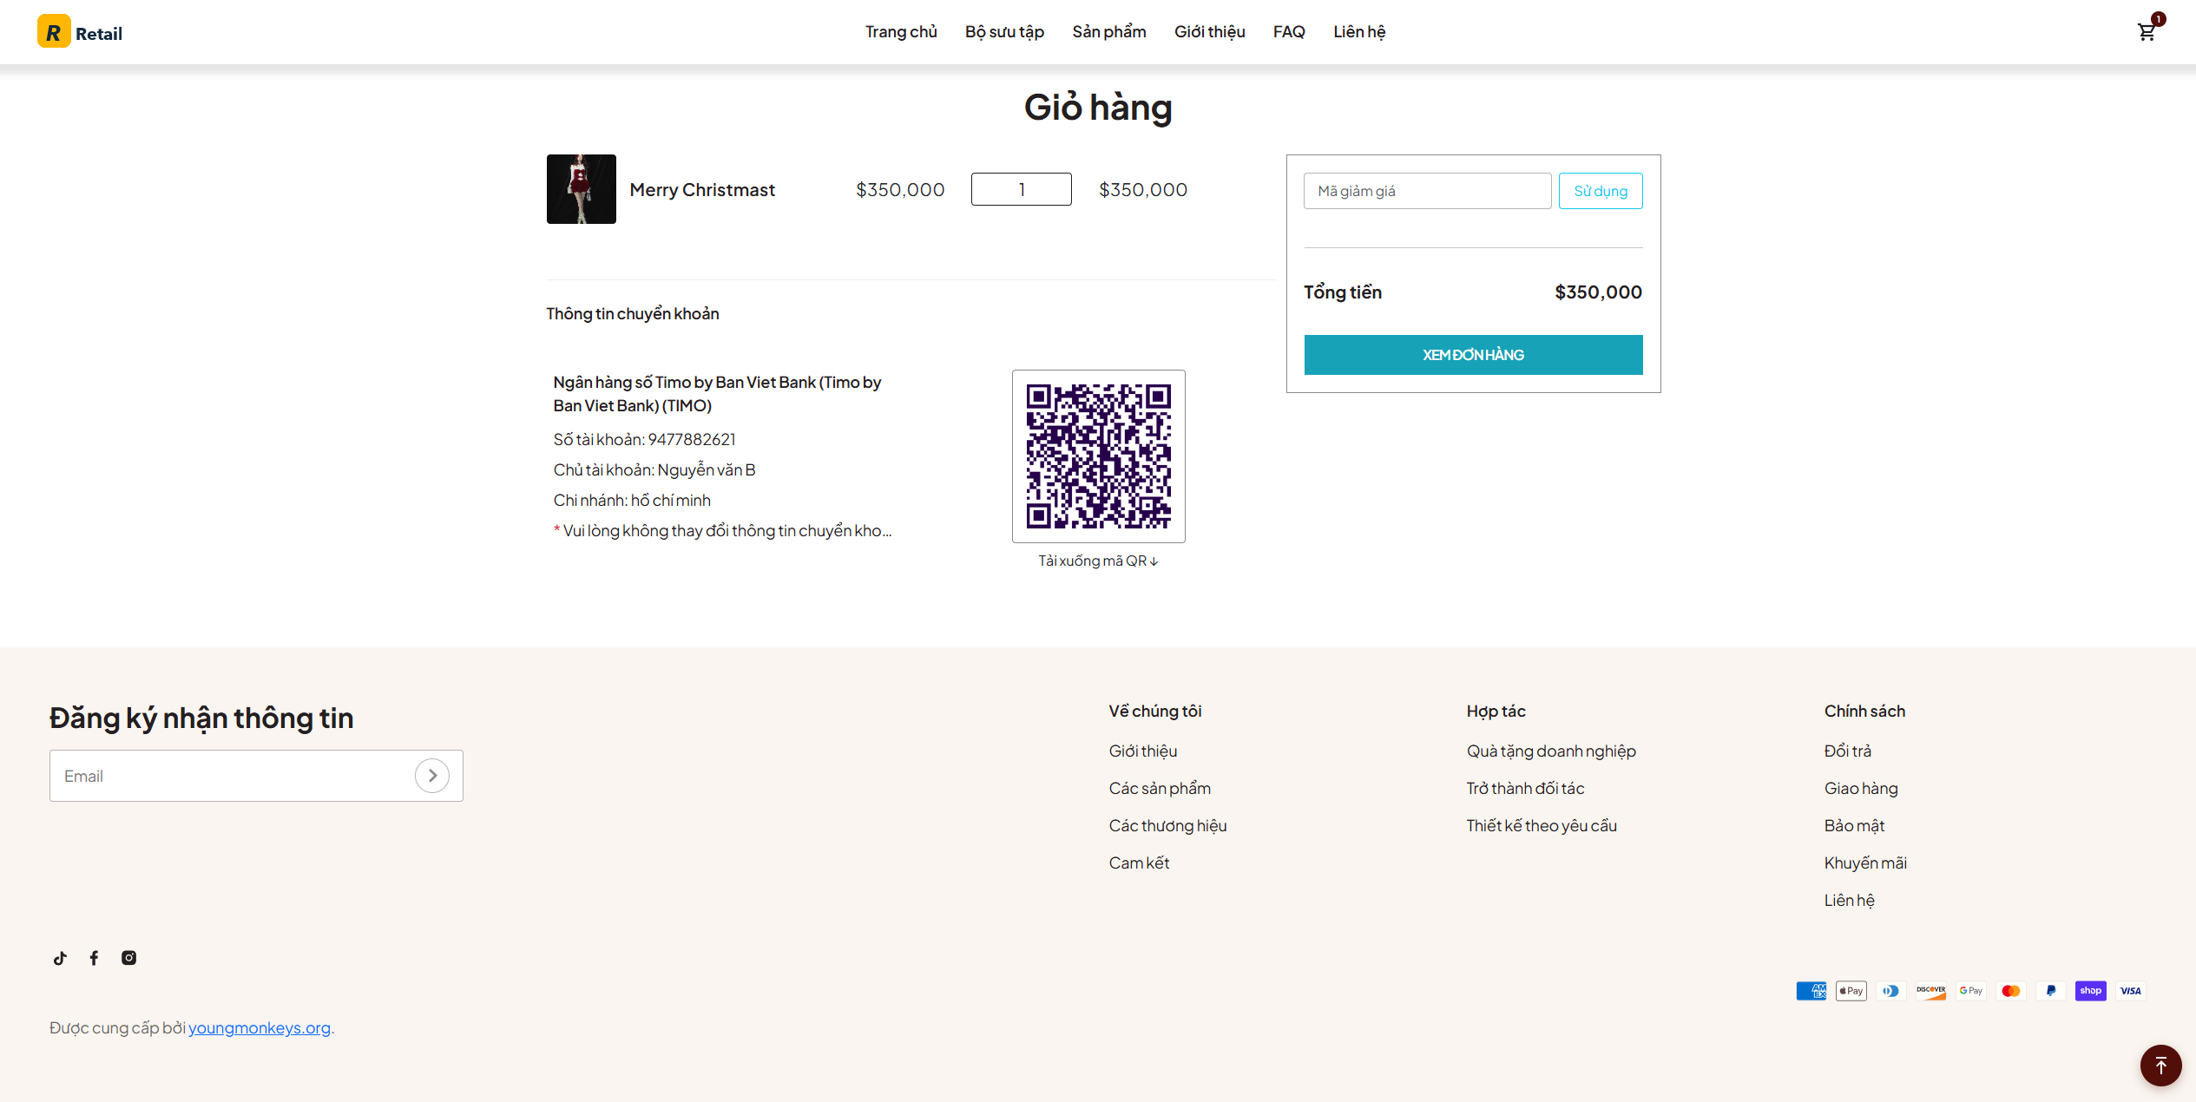2196x1102 pixels.
Task: Open the Facebook social icon
Action: click(x=94, y=958)
